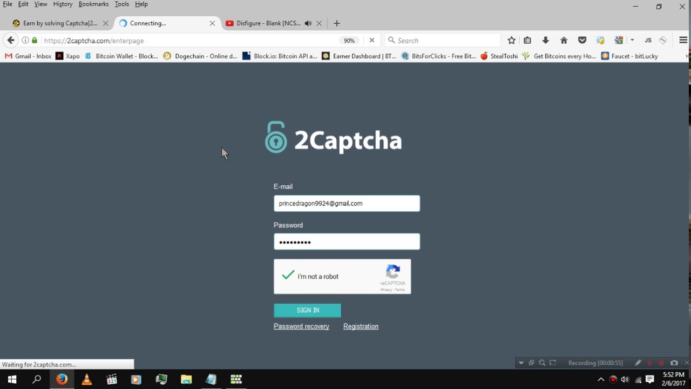Open the Password recovery link
Viewport: 691px width, 389px height.
[x=301, y=326]
